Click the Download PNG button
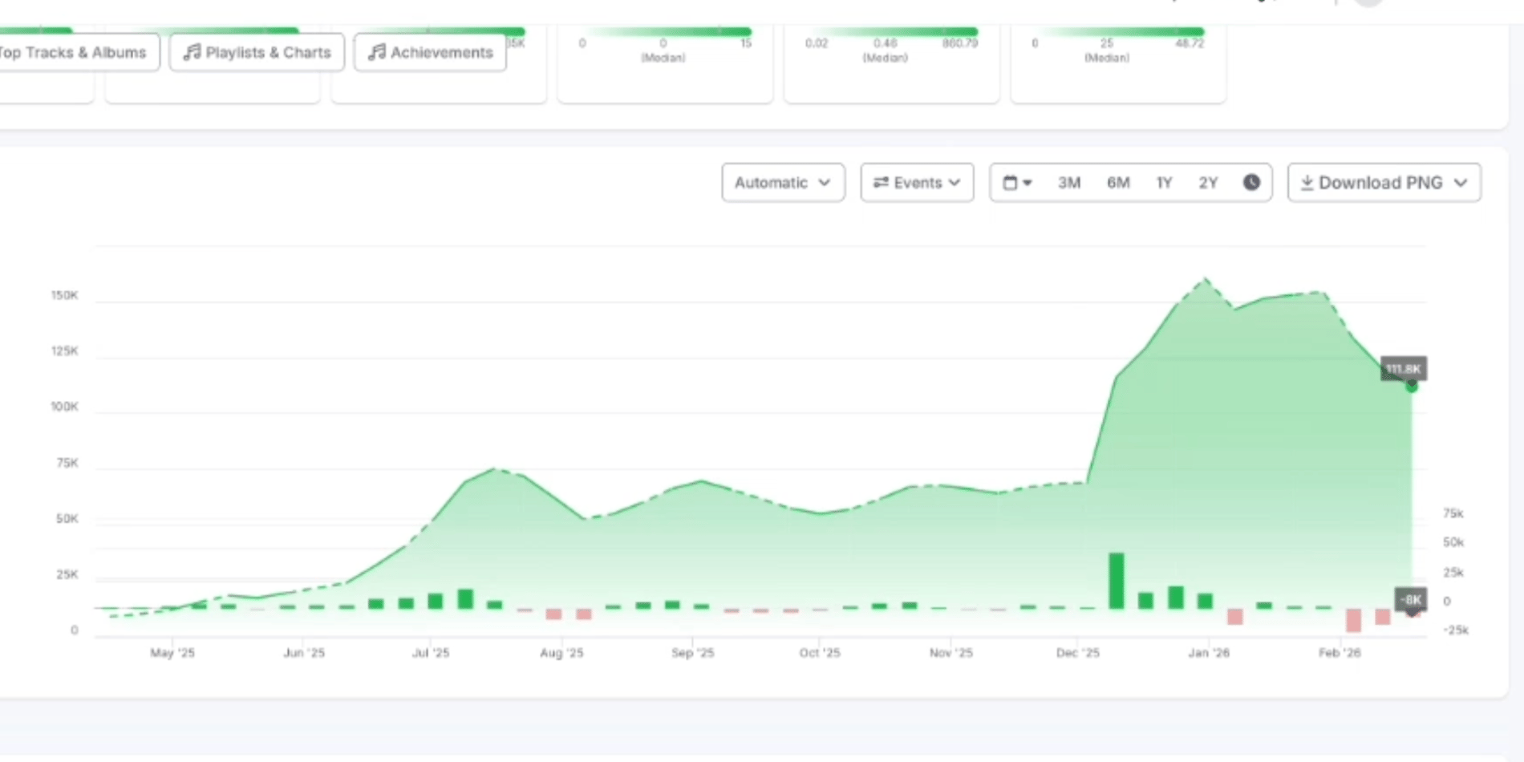Viewport: 1524px width, 762px height. [x=1384, y=183]
